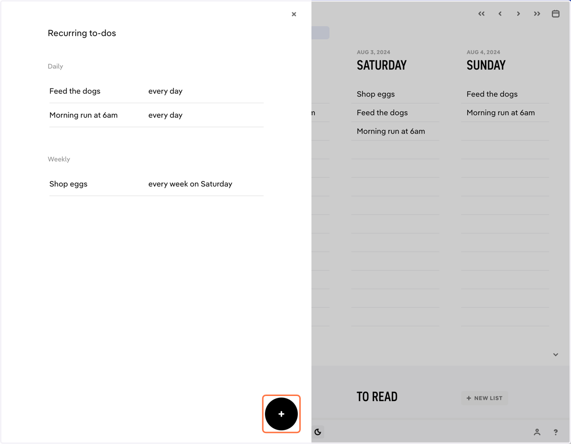
Task: Go to previous day with left arrow
Action: 500,14
